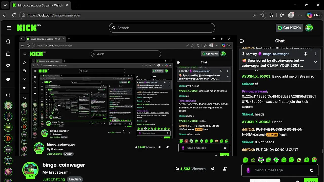Go back to the previous page
Image resolution: width=324 pixels, height=182 pixels.
pyautogui.click(x=5, y=15)
